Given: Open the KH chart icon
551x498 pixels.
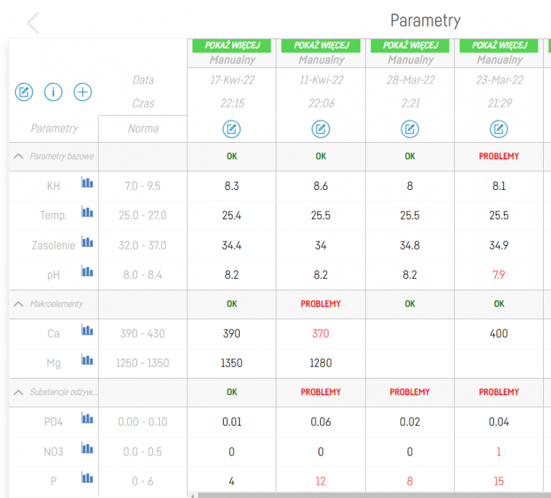Looking at the screenshot, I should click(87, 183).
